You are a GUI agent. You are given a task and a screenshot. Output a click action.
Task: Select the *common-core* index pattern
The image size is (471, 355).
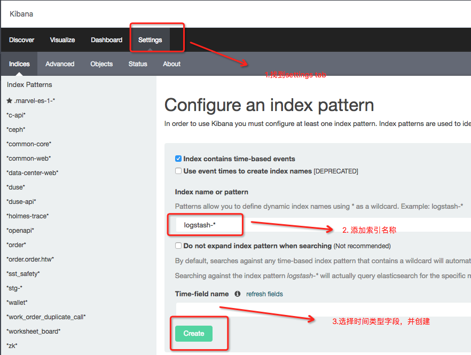(29, 144)
